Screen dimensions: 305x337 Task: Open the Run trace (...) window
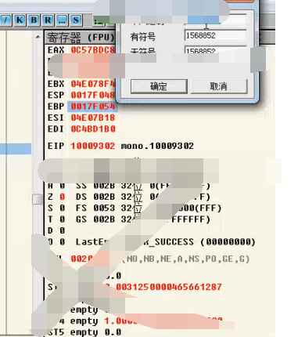(62, 20)
